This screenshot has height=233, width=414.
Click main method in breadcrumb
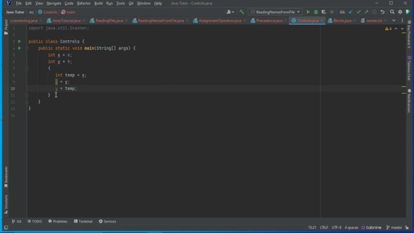(x=68, y=12)
